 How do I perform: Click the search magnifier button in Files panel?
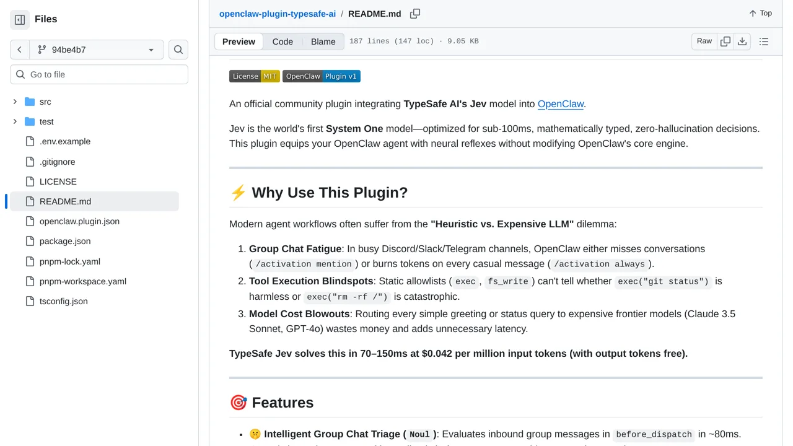click(x=178, y=50)
